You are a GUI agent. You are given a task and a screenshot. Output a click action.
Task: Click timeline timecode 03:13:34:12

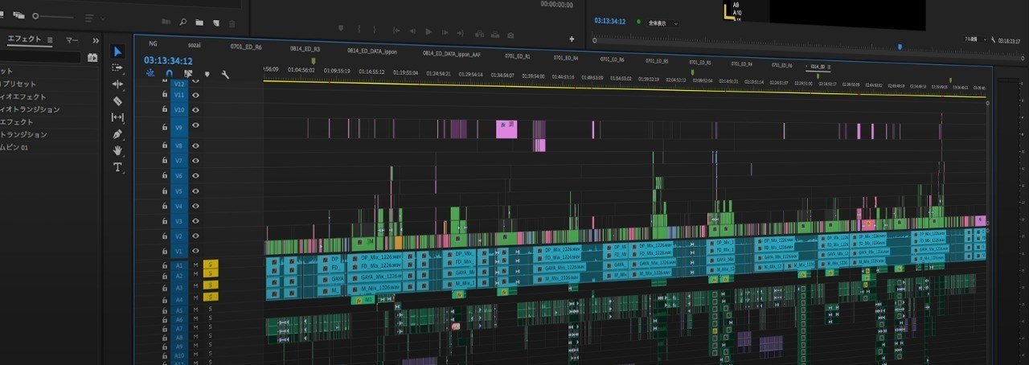[x=168, y=60]
